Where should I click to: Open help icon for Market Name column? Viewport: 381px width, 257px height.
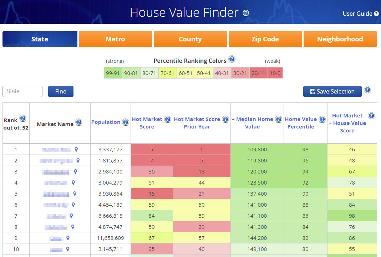click(79, 122)
